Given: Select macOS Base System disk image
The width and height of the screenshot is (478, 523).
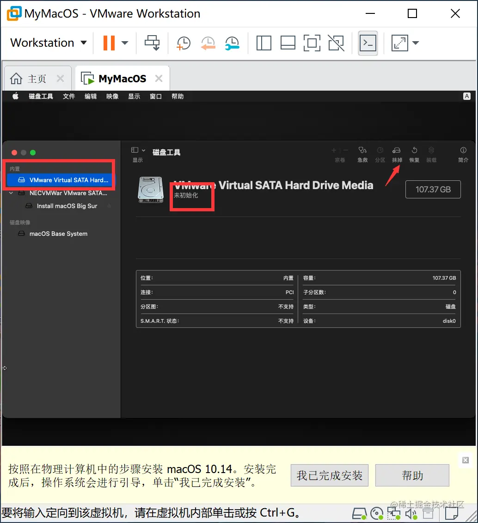Looking at the screenshot, I should pyautogui.click(x=53, y=234).
